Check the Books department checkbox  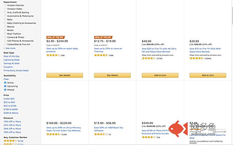[x=5, y=30]
